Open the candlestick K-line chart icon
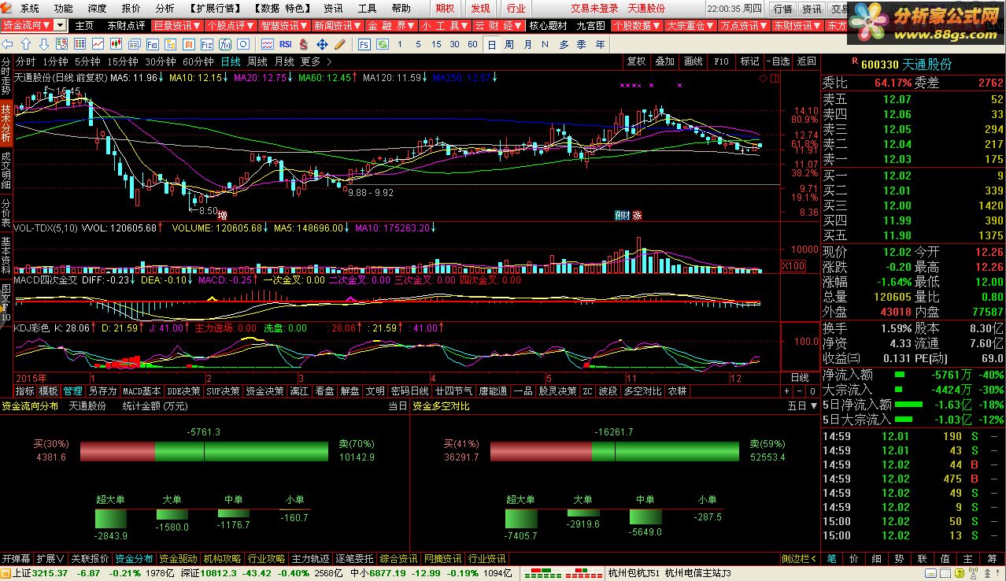 (116, 44)
